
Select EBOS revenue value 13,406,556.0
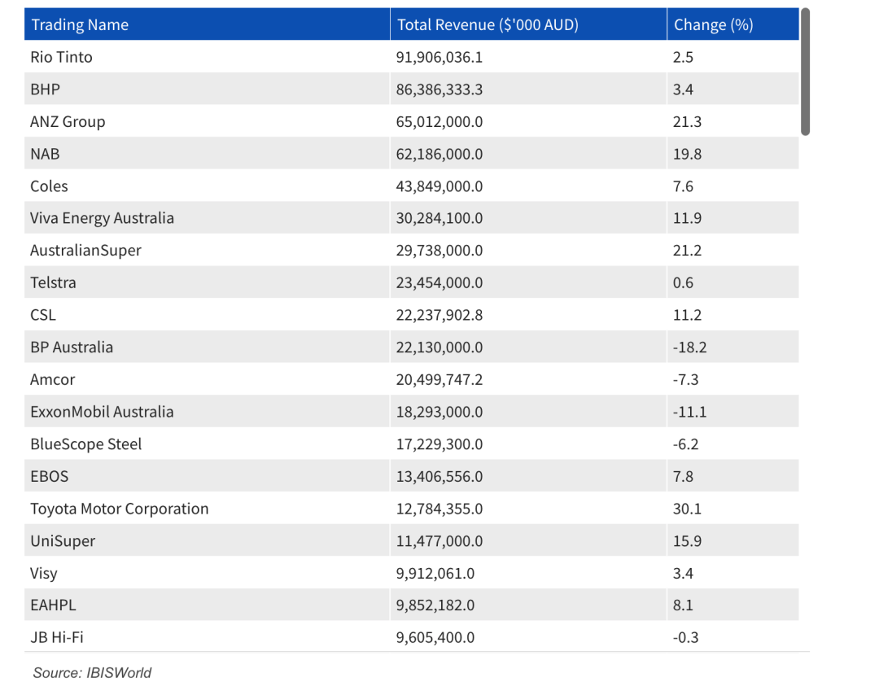click(439, 476)
